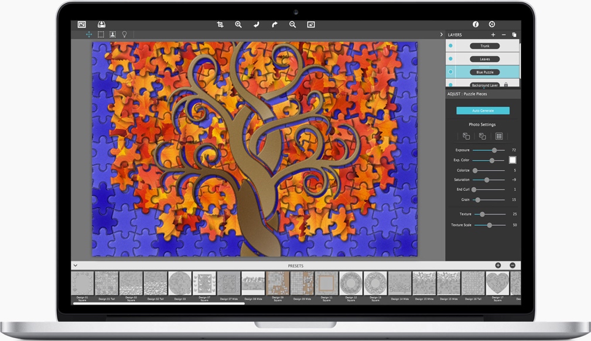Select the Move tool

point(89,35)
